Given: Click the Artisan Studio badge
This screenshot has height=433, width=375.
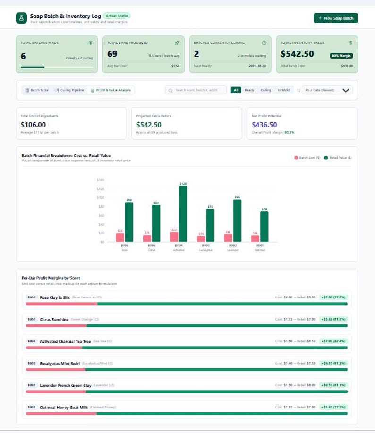Looking at the screenshot, I should coord(117,16).
